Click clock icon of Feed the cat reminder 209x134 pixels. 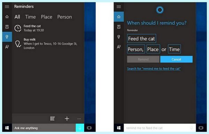[x=18, y=28]
